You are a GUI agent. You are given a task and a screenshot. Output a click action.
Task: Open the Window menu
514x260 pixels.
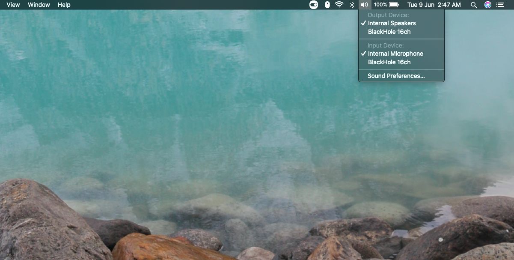point(39,5)
